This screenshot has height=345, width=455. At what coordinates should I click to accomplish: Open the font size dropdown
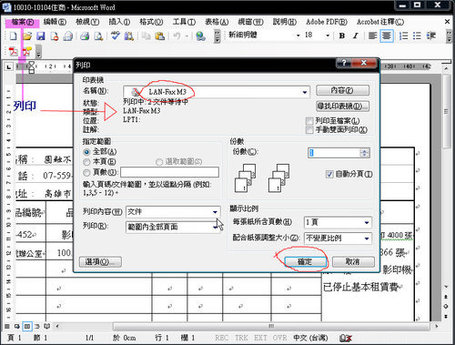pyautogui.click(x=328, y=36)
